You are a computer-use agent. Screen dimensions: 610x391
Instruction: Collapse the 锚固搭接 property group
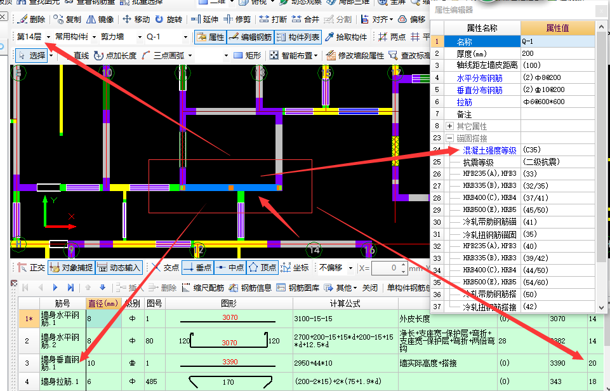(x=449, y=138)
